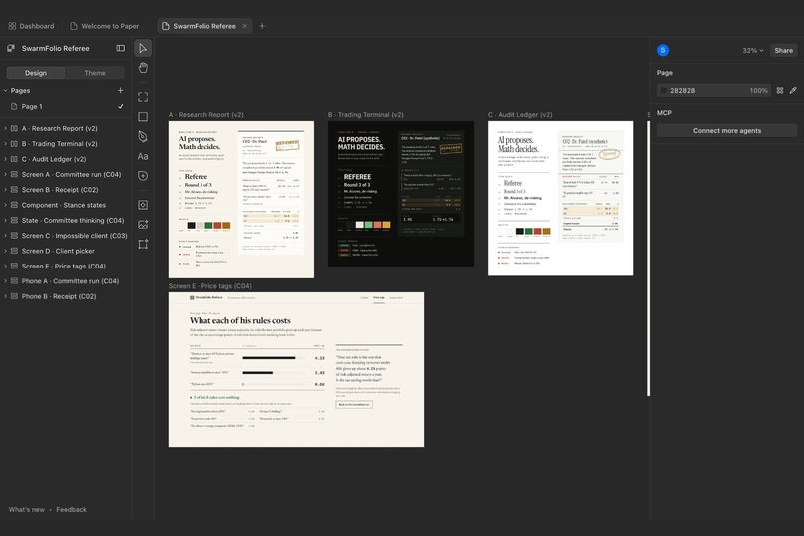Image resolution: width=804 pixels, height=536 pixels.
Task: Select 'Page 1' in the pages list
Action: click(x=65, y=106)
